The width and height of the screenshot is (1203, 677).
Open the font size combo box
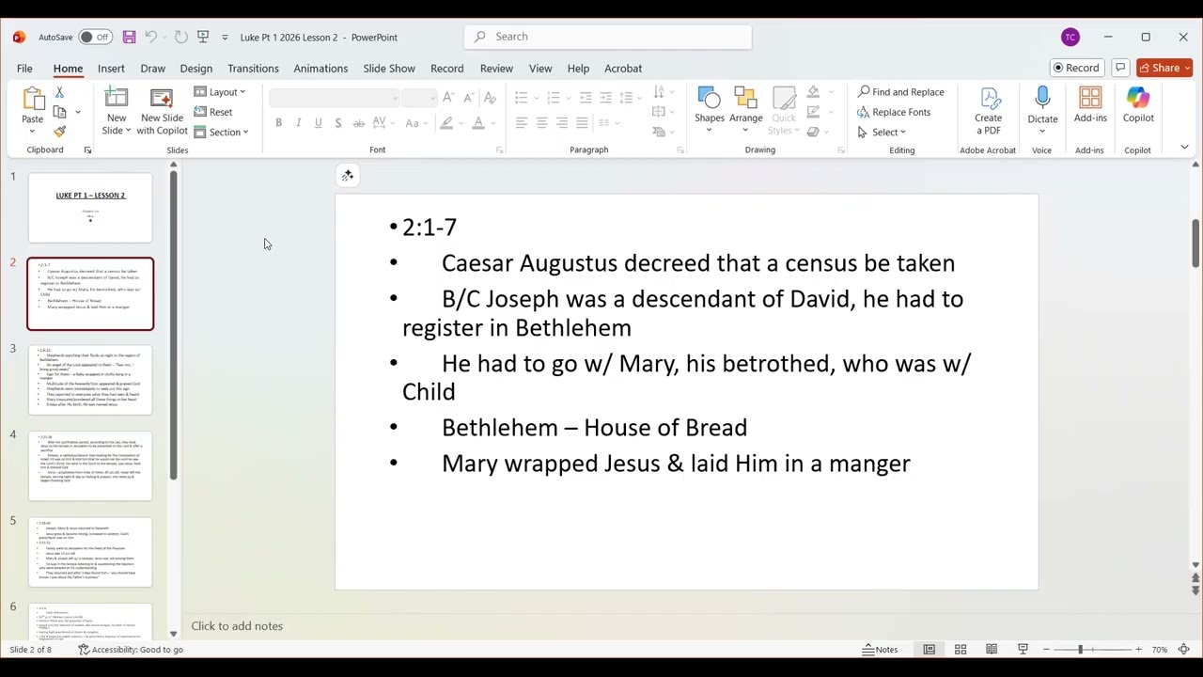[418, 97]
